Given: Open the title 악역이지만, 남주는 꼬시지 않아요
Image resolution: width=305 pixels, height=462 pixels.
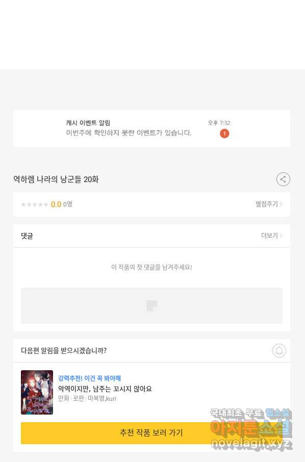Looking at the screenshot, I should (105, 389).
